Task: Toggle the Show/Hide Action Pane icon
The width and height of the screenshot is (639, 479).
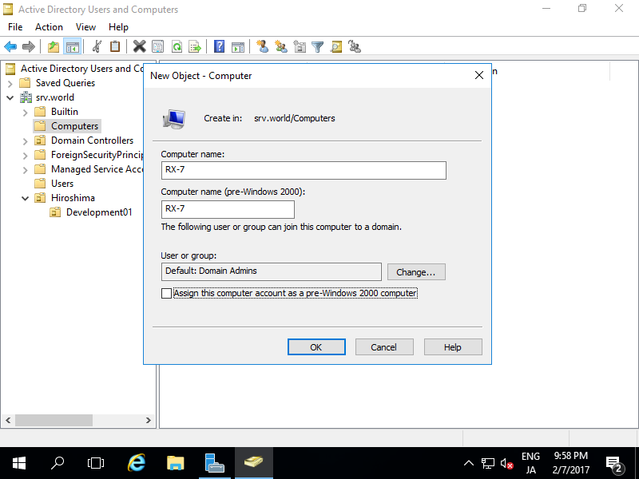Action: point(238,47)
